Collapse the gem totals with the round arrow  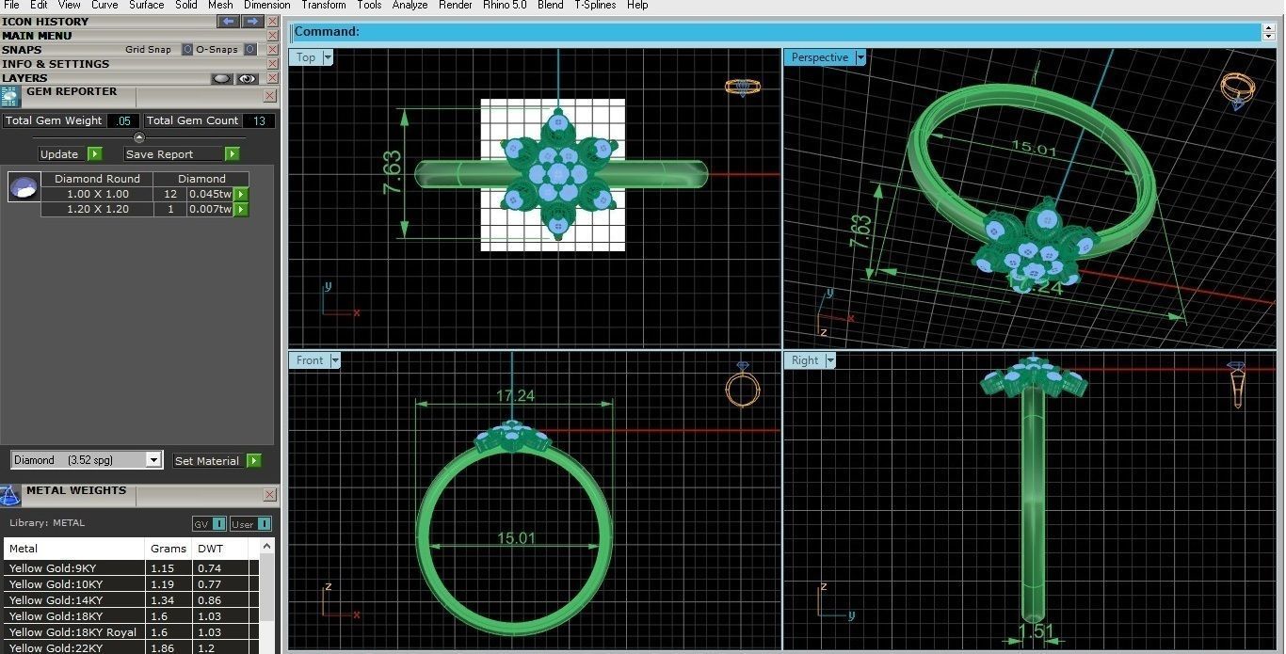tap(139, 137)
